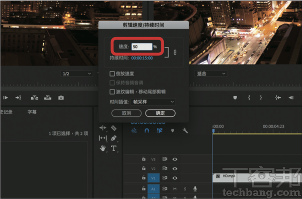
Task: Click the V2 track label
Action: point(153,169)
